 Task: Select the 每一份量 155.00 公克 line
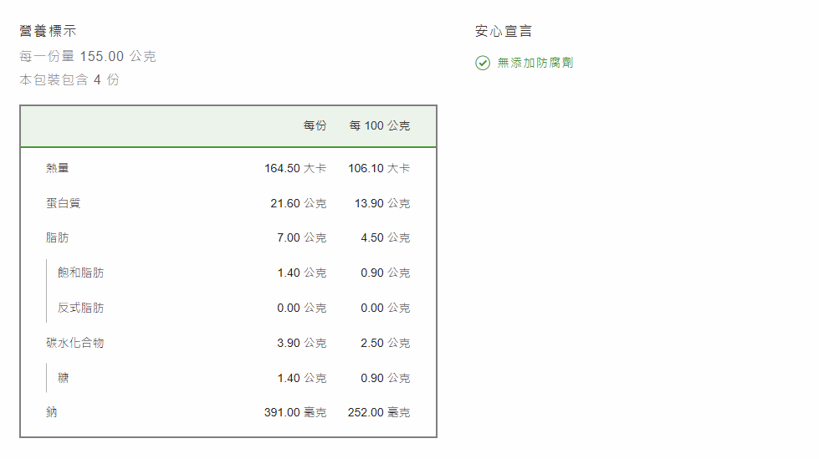(x=88, y=57)
